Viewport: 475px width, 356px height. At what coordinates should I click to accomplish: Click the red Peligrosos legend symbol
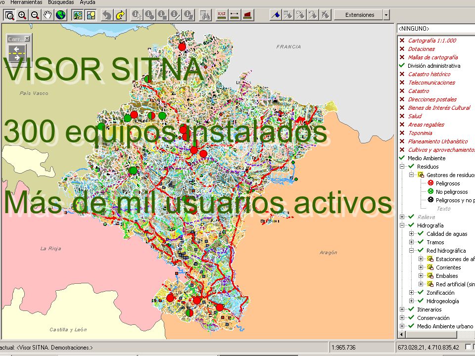tap(430, 183)
